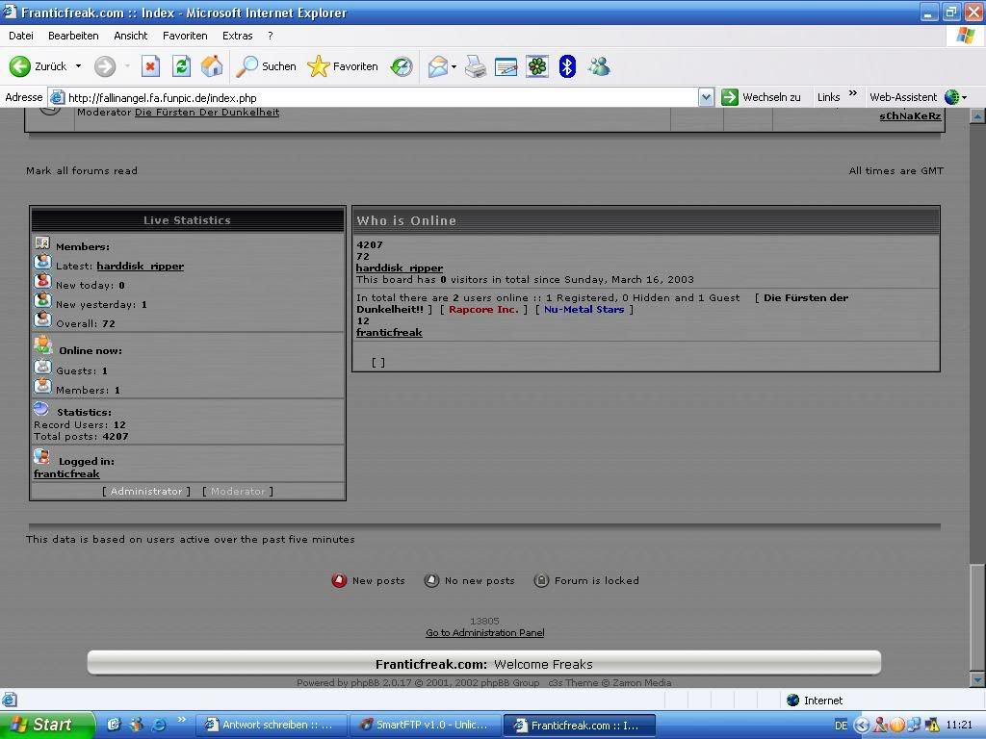
Task: Open the Favoriten star button
Action: pos(343,66)
